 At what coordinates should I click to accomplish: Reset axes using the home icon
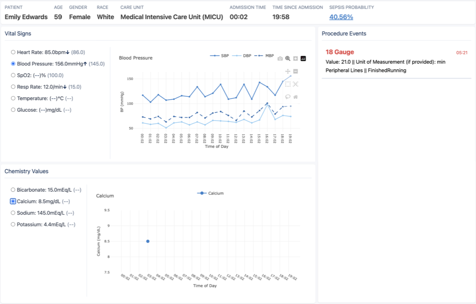pos(296,96)
